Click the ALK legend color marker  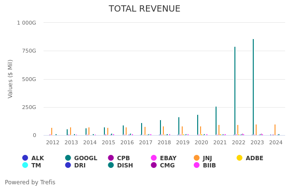pos(25,158)
